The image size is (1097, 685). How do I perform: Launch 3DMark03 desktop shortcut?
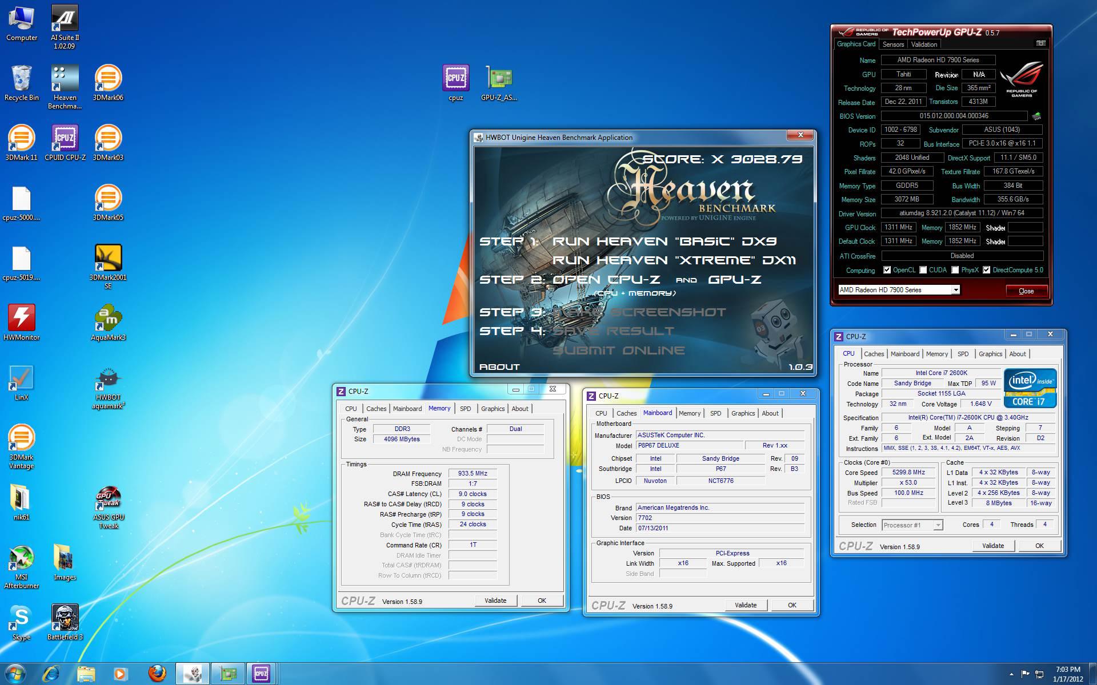[x=108, y=143]
